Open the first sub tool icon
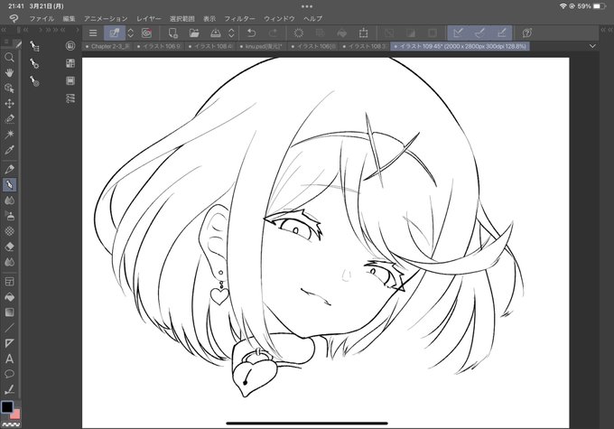The width and height of the screenshot is (614, 429). click(x=34, y=46)
